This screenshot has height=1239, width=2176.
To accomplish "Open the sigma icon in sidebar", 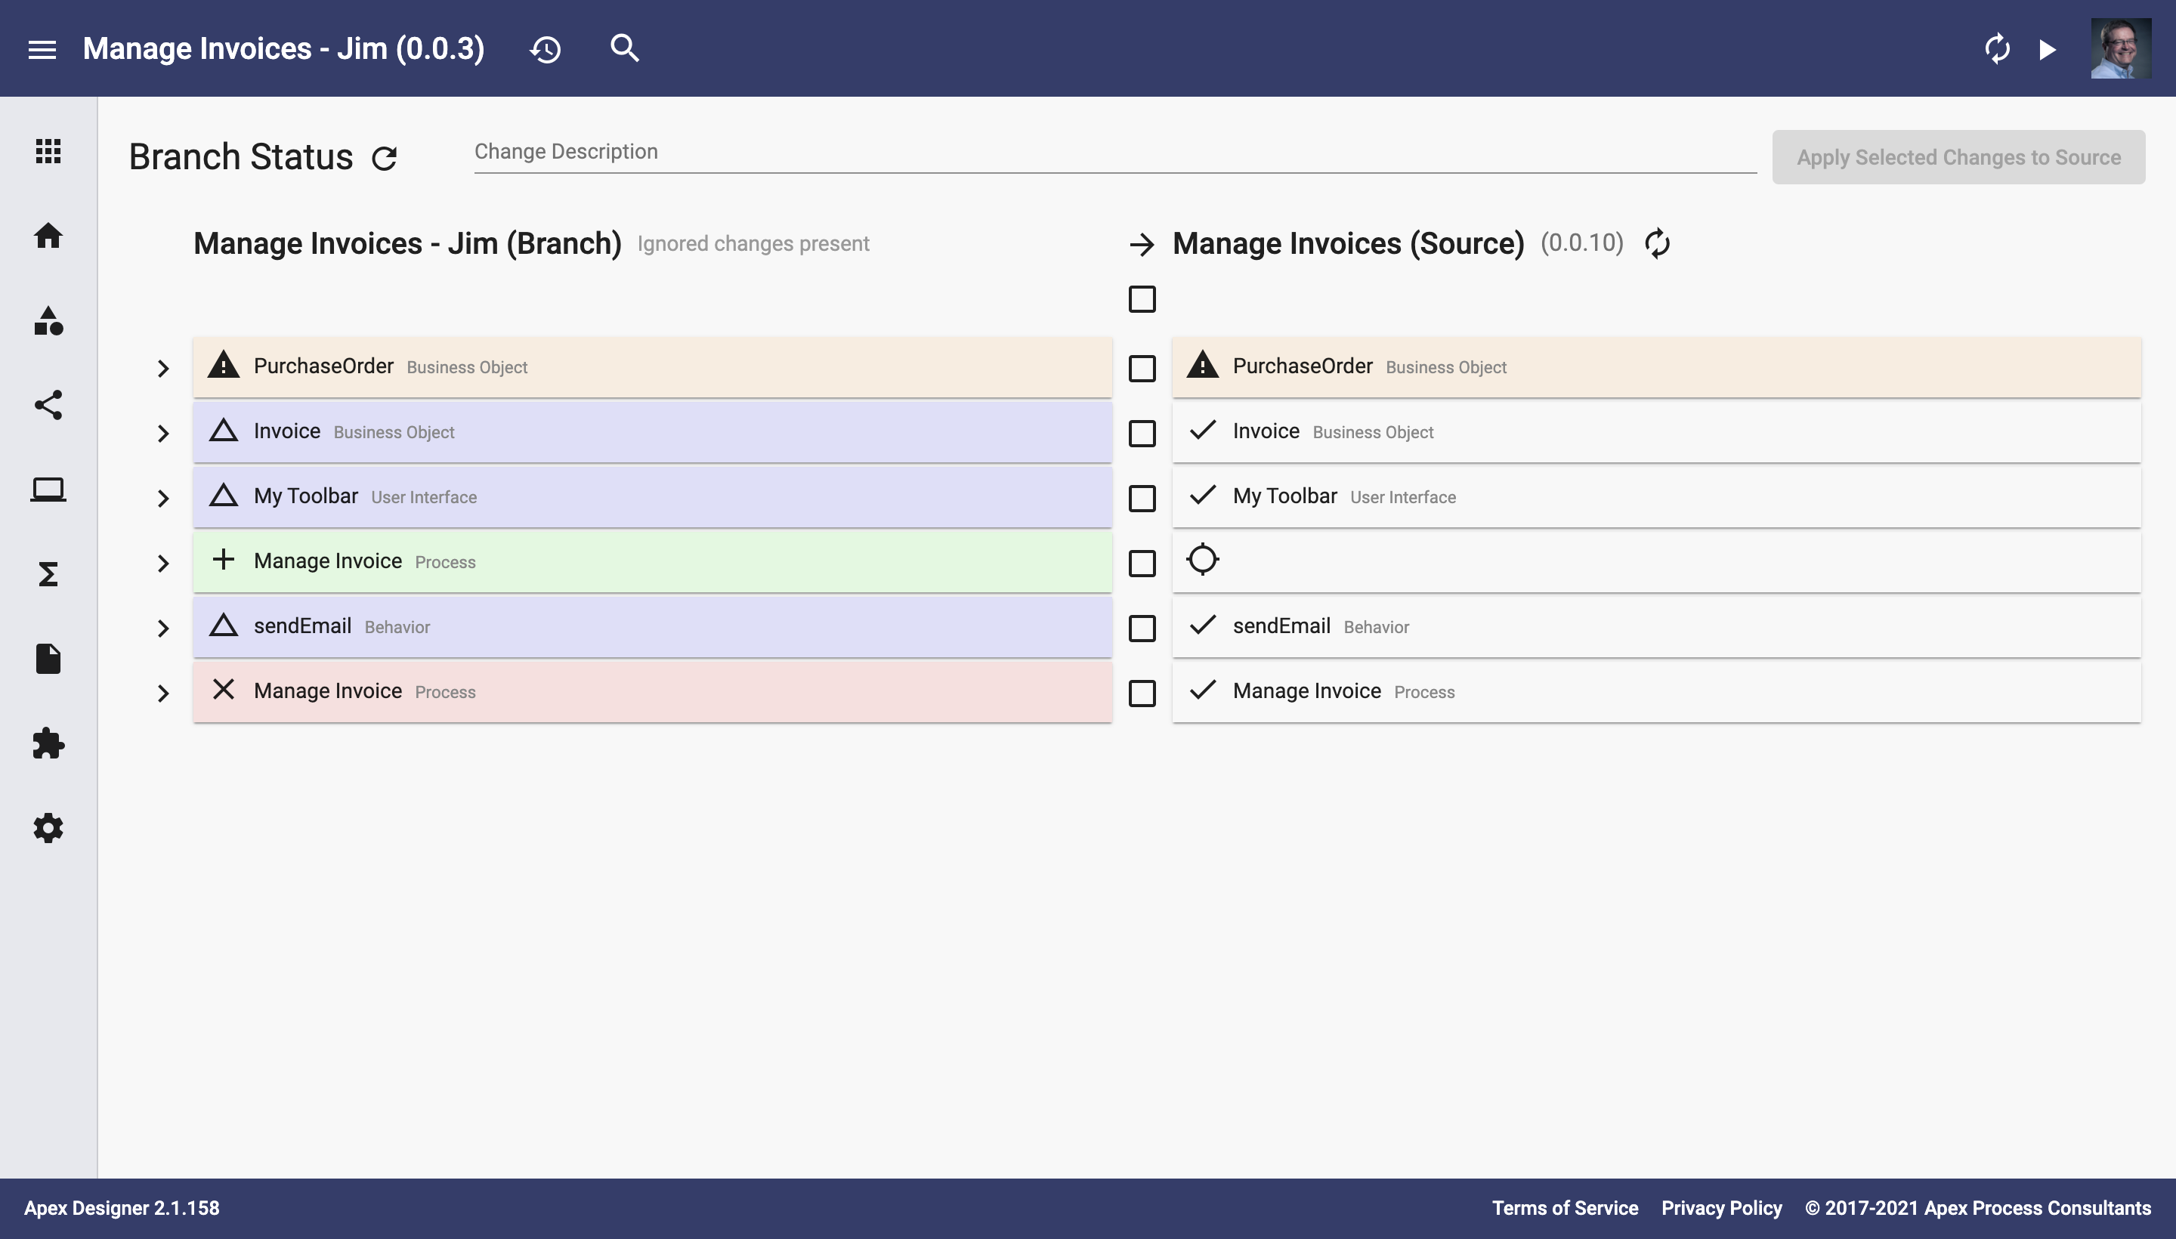I will coord(48,574).
